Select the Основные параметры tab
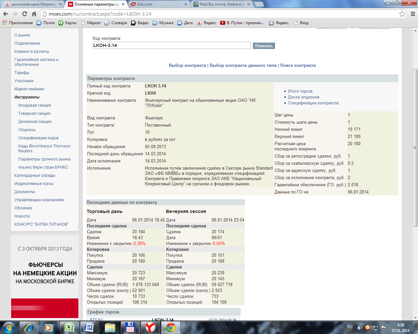This screenshot has width=418, height=334. pos(95,4)
